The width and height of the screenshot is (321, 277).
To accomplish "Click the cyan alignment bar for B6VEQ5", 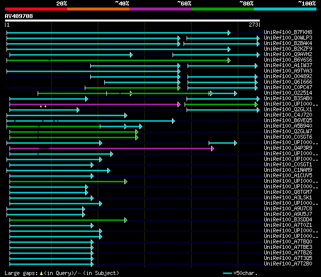I will (x=91, y=121).
